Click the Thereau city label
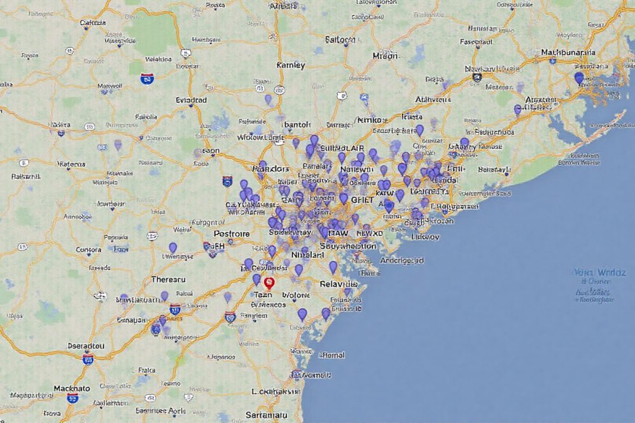The width and height of the screenshot is (635, 423). click(169, 279)
